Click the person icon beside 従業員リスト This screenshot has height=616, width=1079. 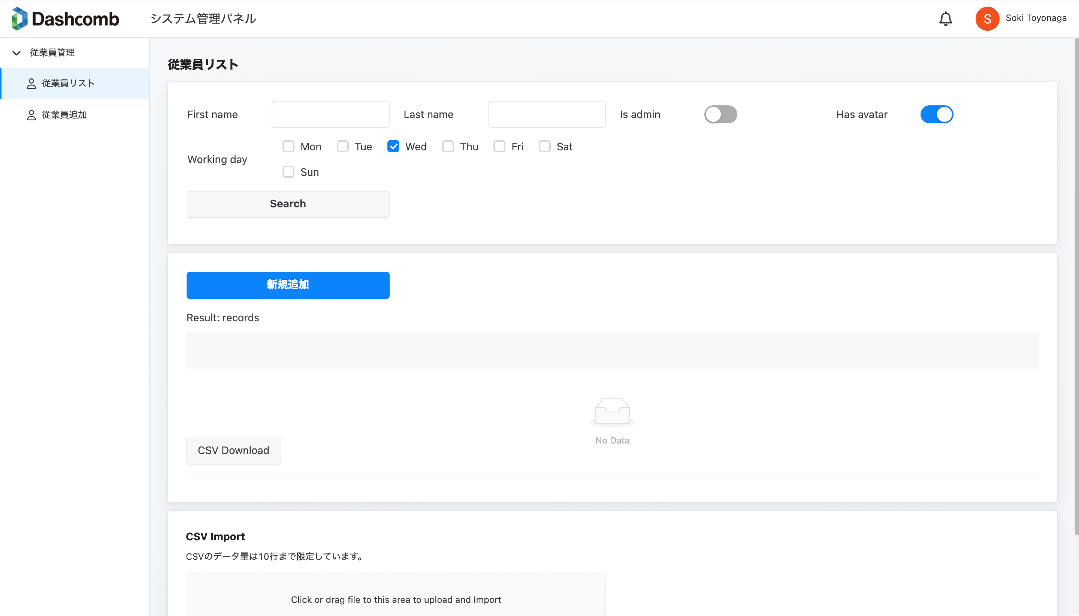[31, 83]
